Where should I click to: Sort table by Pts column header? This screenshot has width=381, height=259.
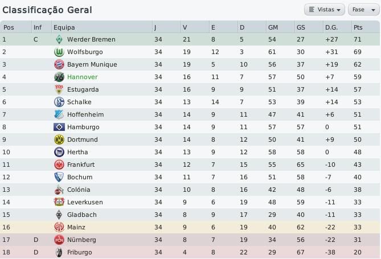[358, 27]
